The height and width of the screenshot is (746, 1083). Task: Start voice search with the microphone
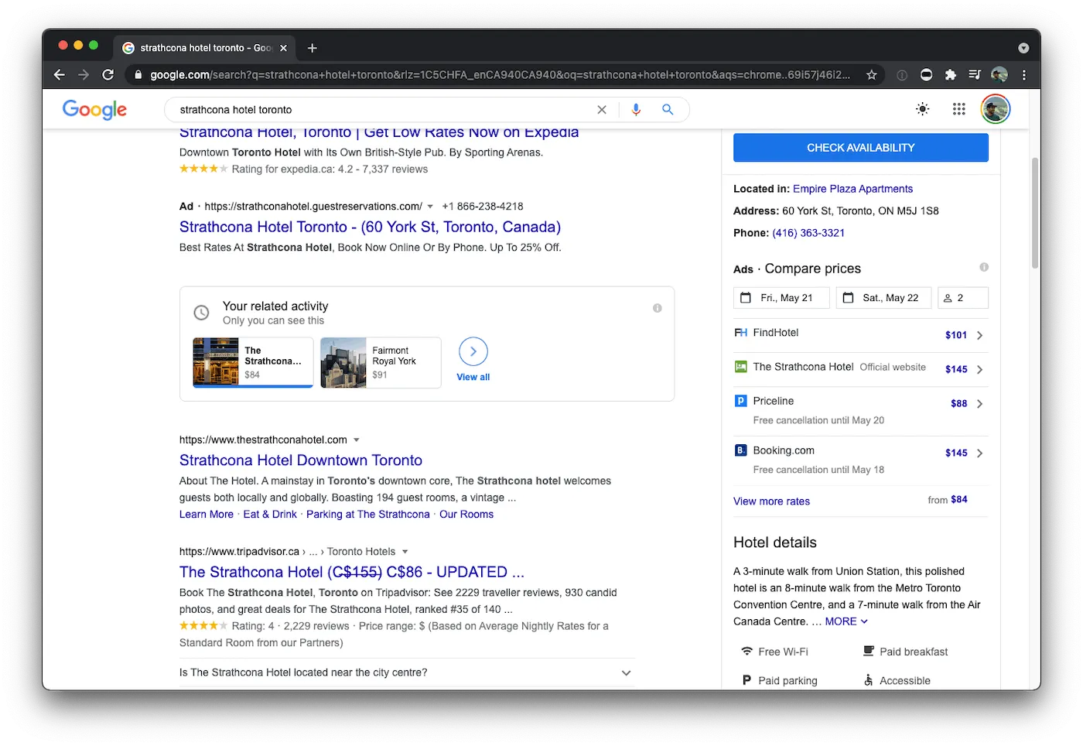636,110
